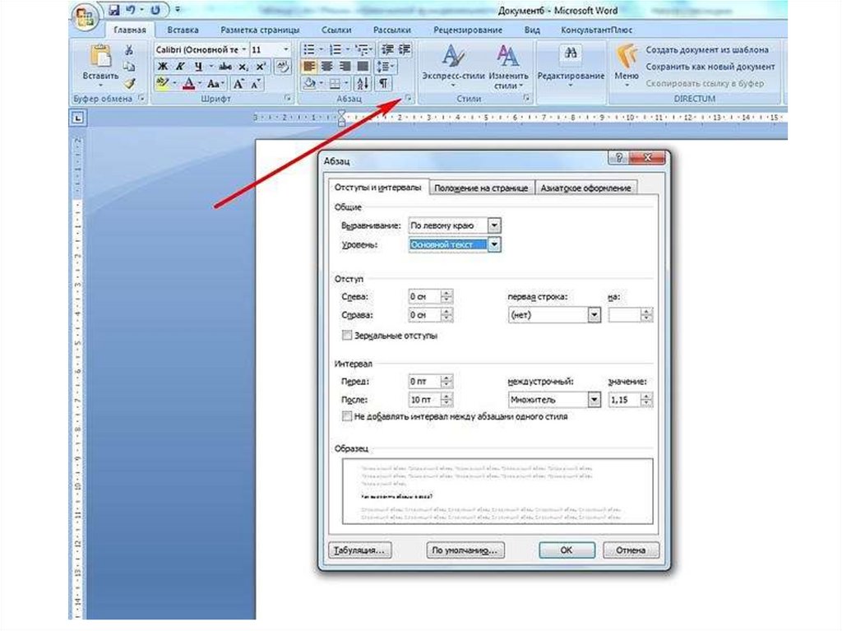Toggle show paragraph marks (¶)
The width and height of the screenshot is (842, 631).
click(x=383, y=83)
